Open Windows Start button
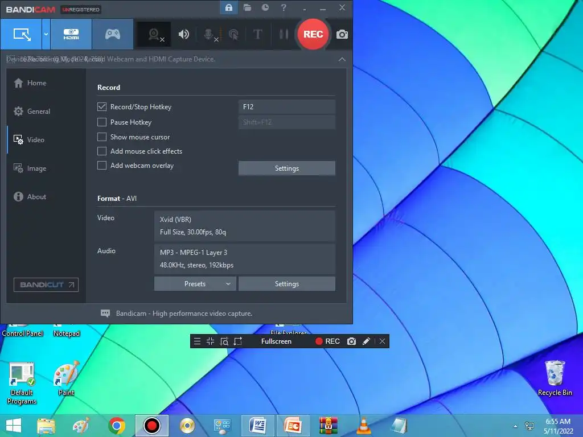Screen dimensions: 583x437 coord(14,426)
